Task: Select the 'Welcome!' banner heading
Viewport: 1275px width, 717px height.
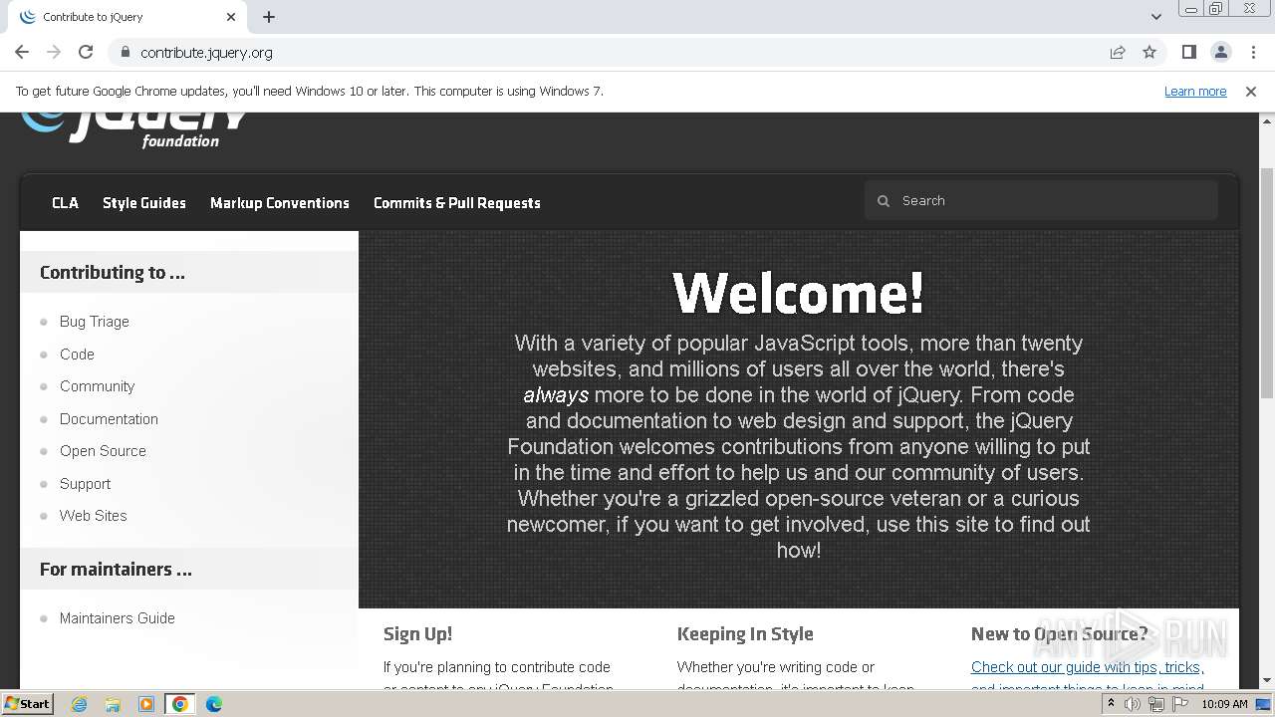Action: tap(799, 293)
